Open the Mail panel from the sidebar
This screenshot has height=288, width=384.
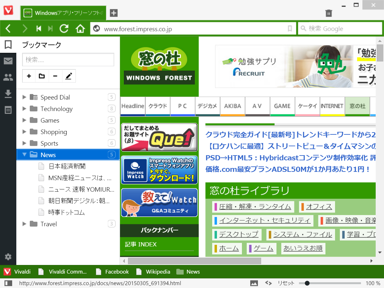pos(8,61)
